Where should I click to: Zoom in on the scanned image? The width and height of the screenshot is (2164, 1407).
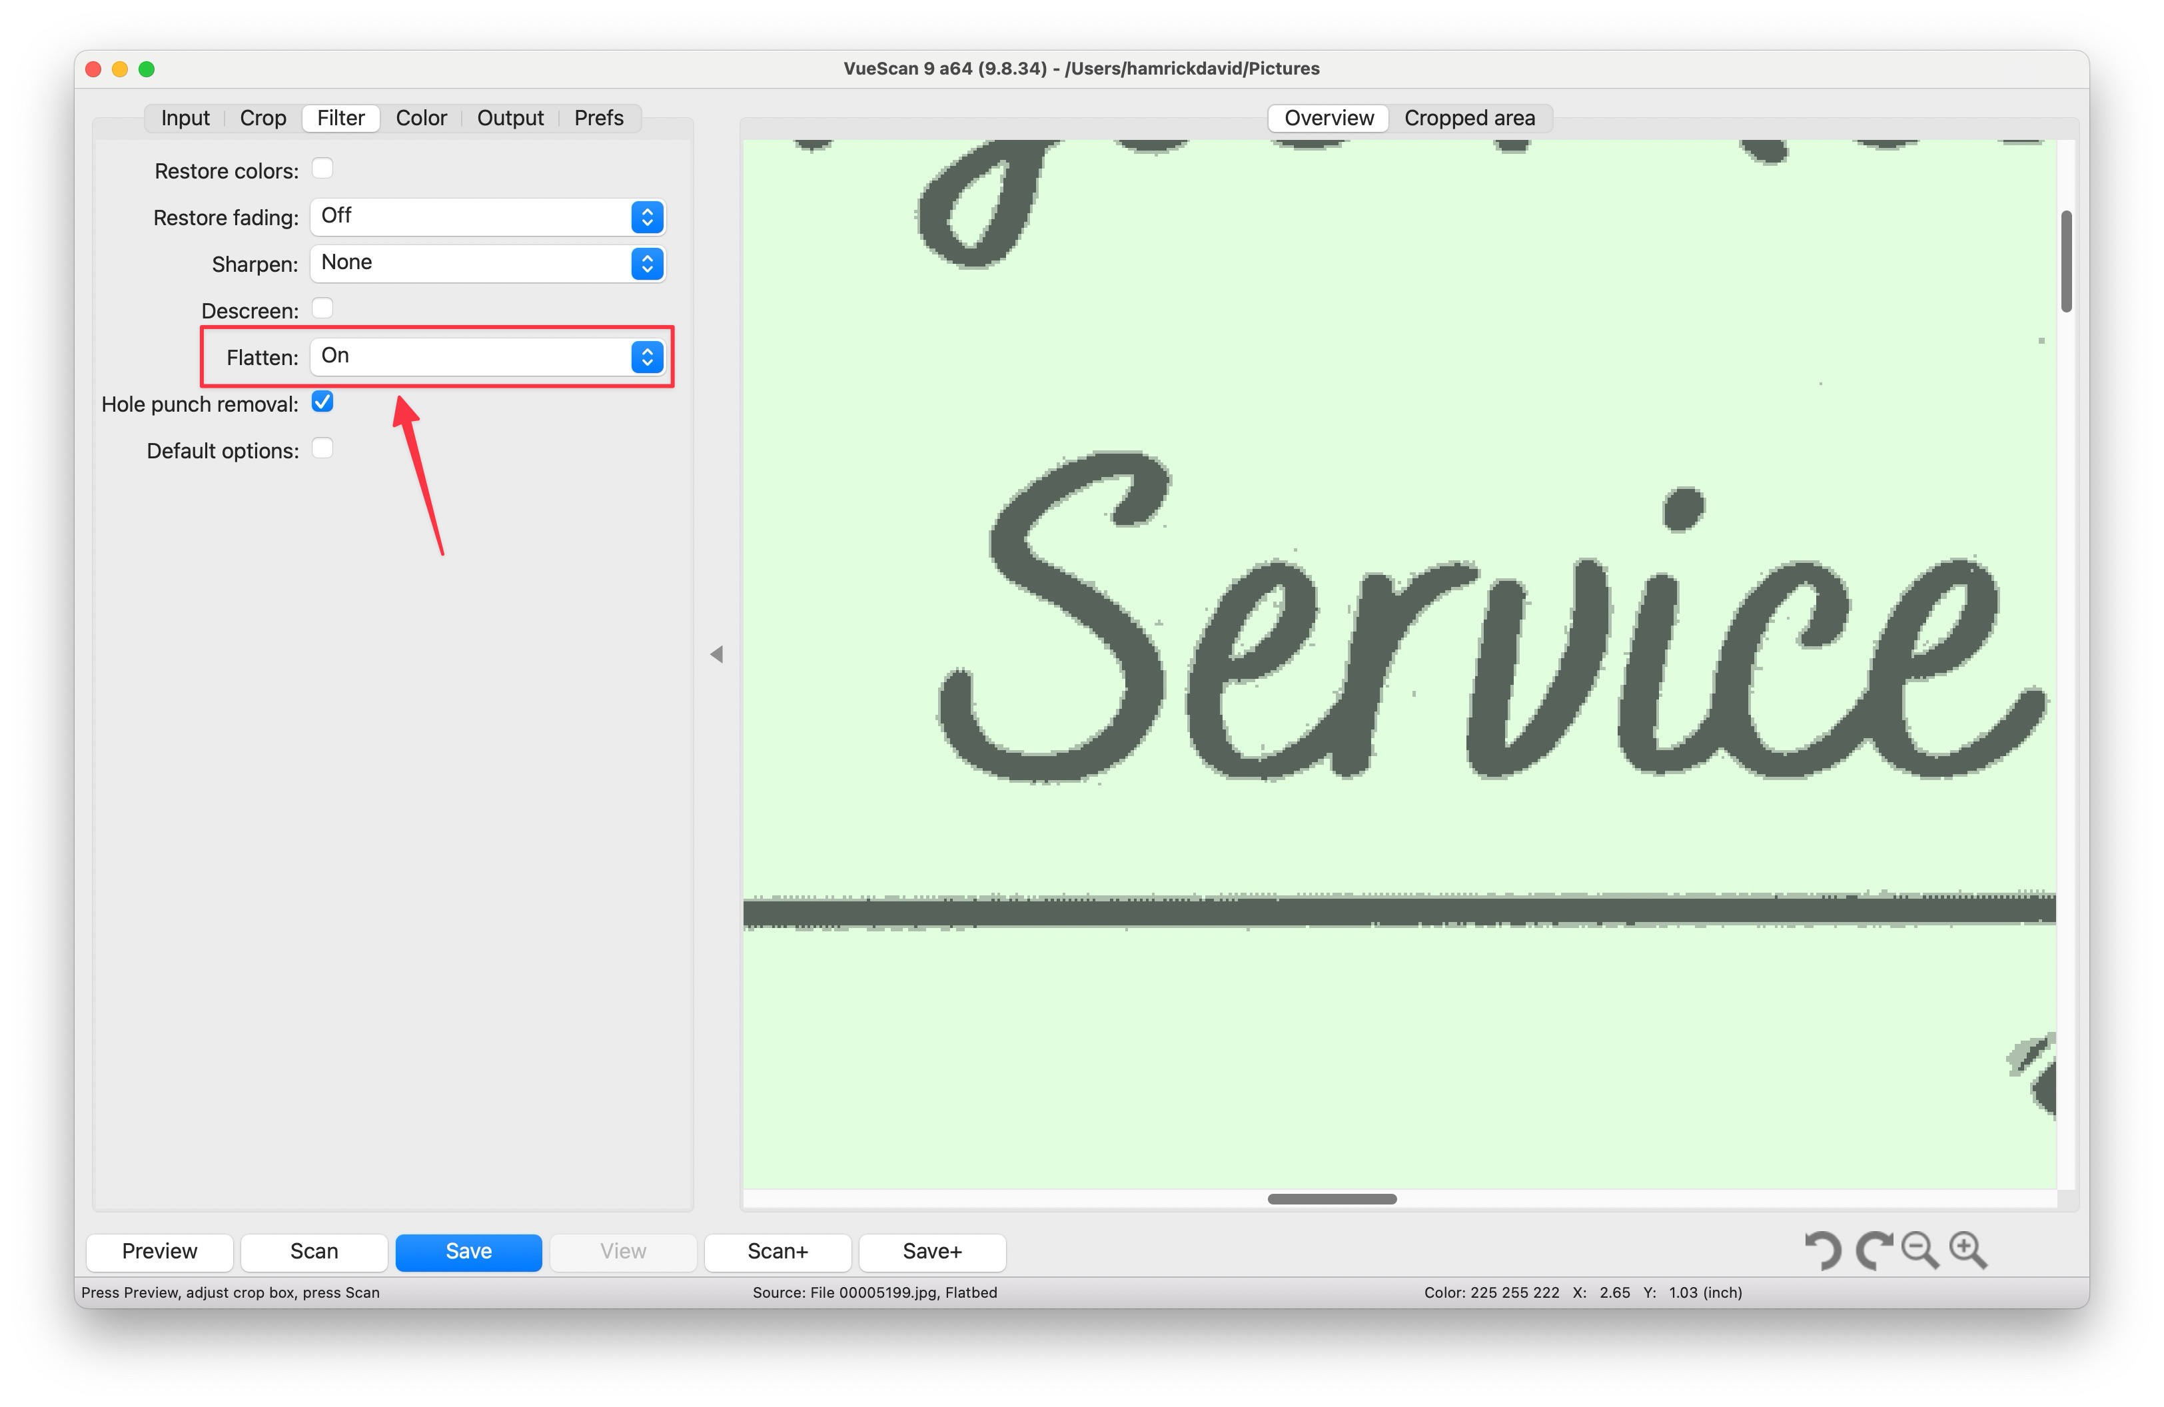pos(1967,1252)
